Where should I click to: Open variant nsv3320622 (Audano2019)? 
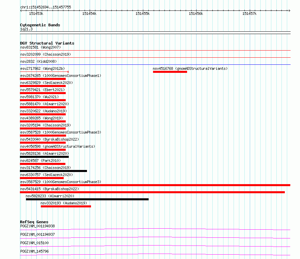43,111
